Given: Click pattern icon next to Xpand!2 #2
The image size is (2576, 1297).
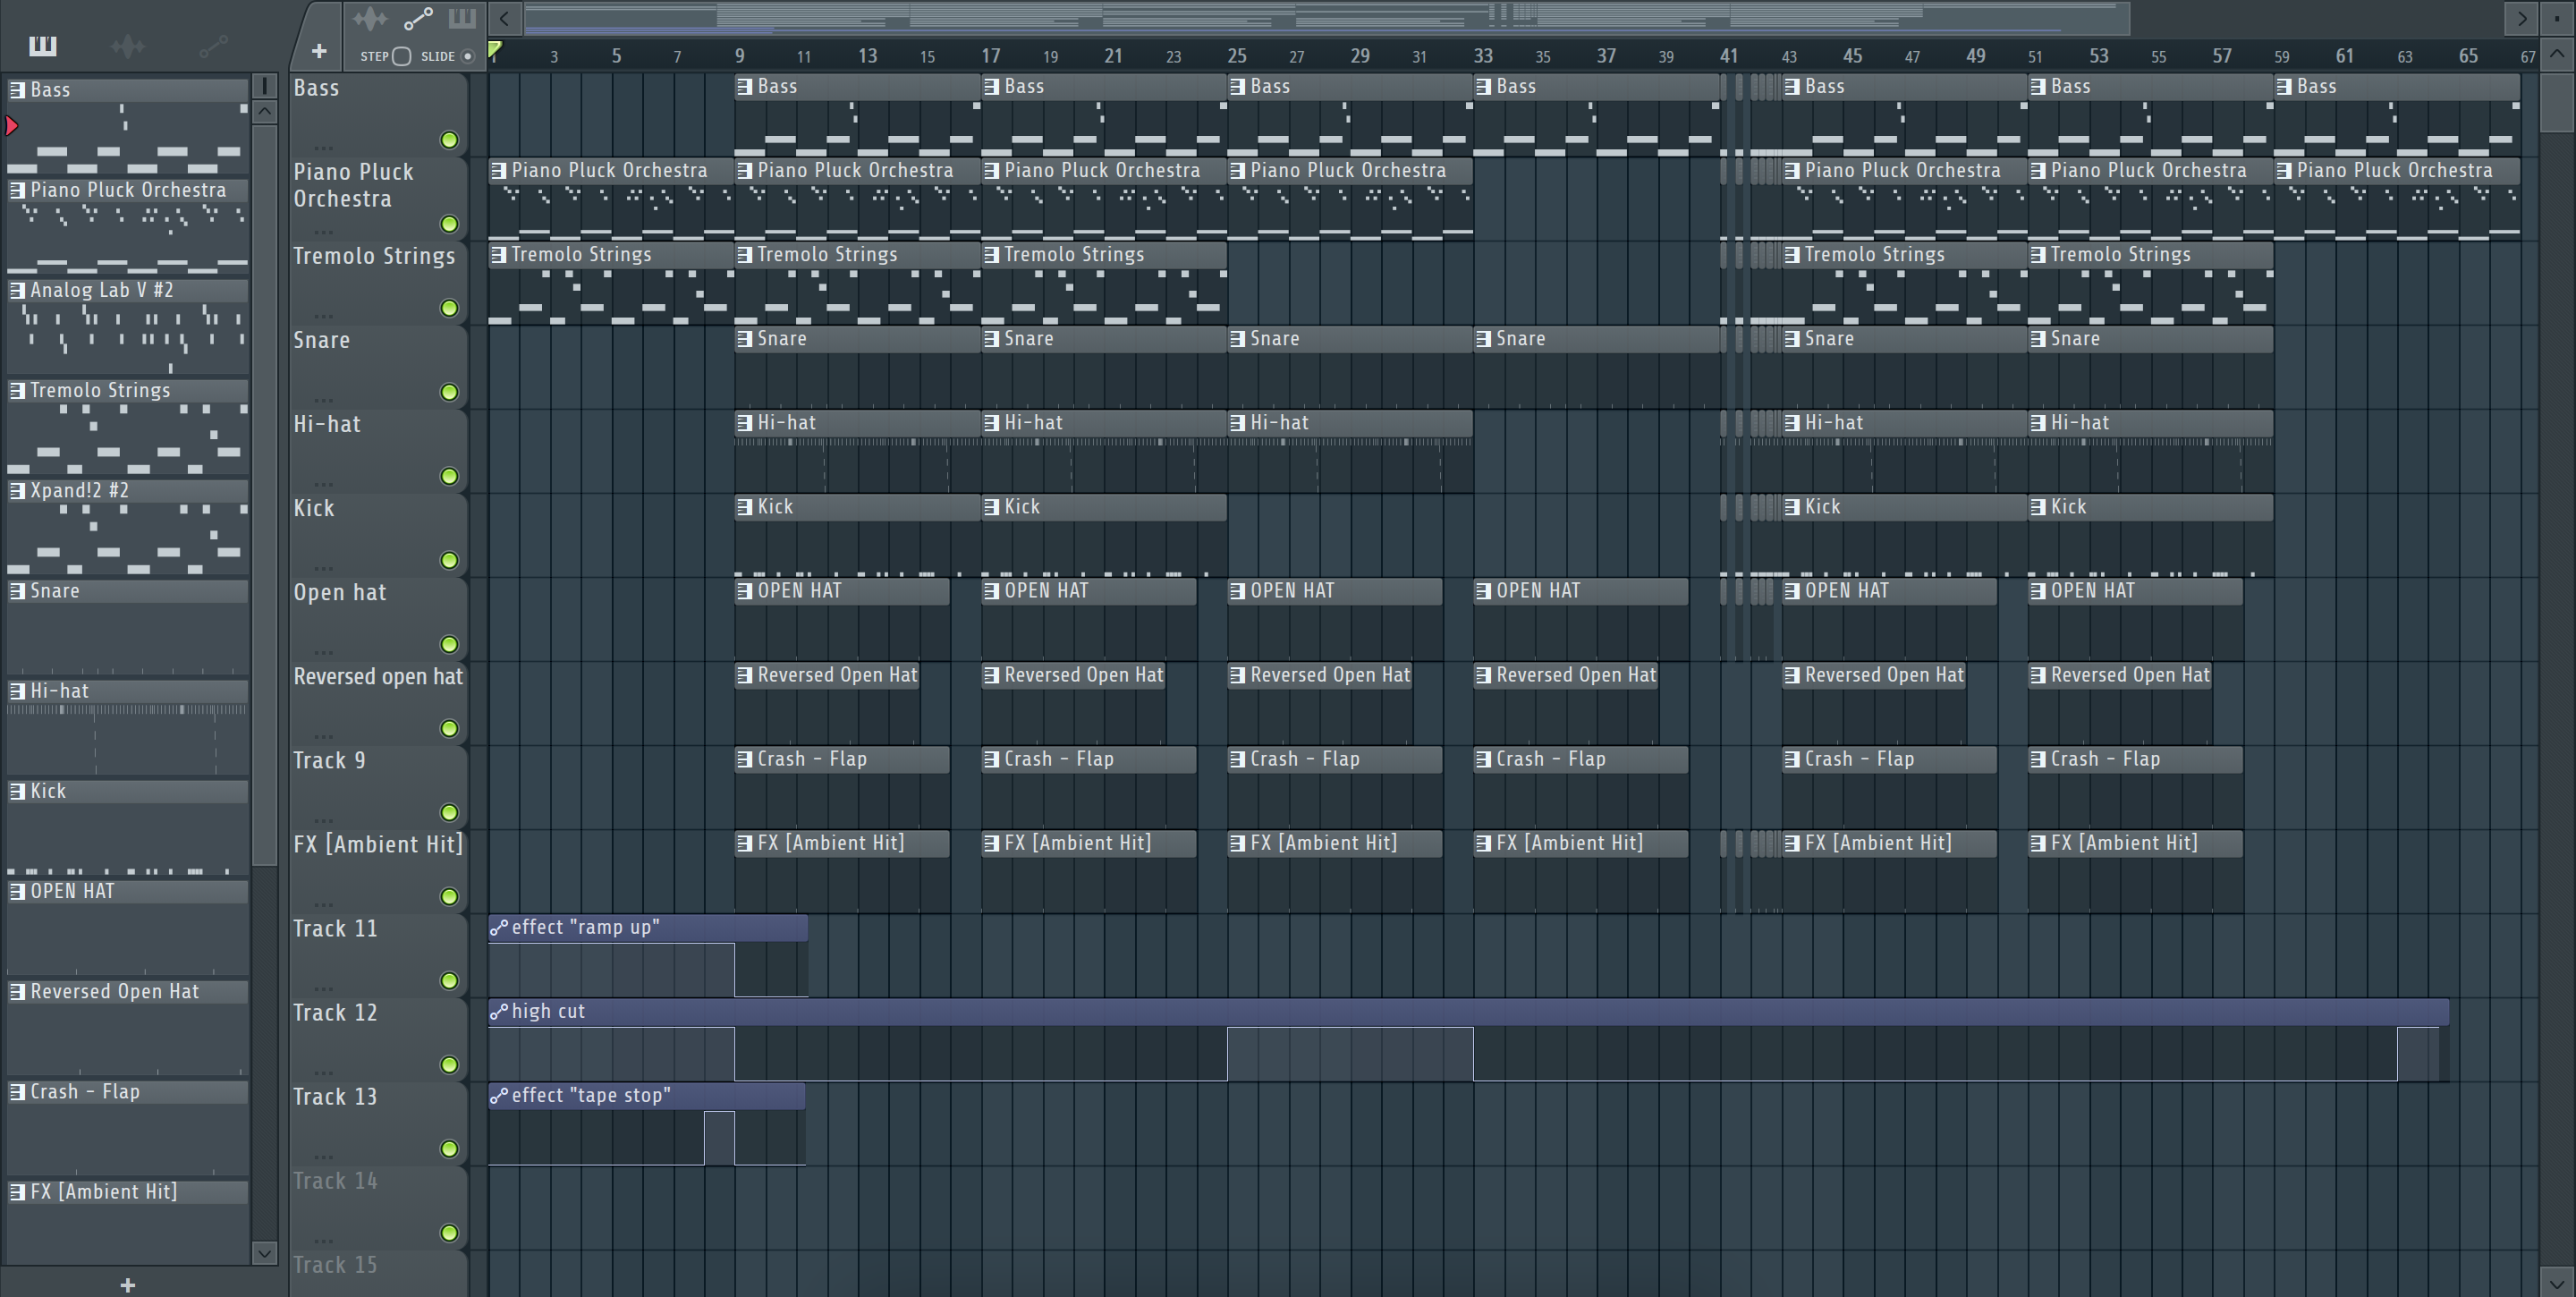Looking at the screenshot, I should pyautogui.click(x=17, y=490).
